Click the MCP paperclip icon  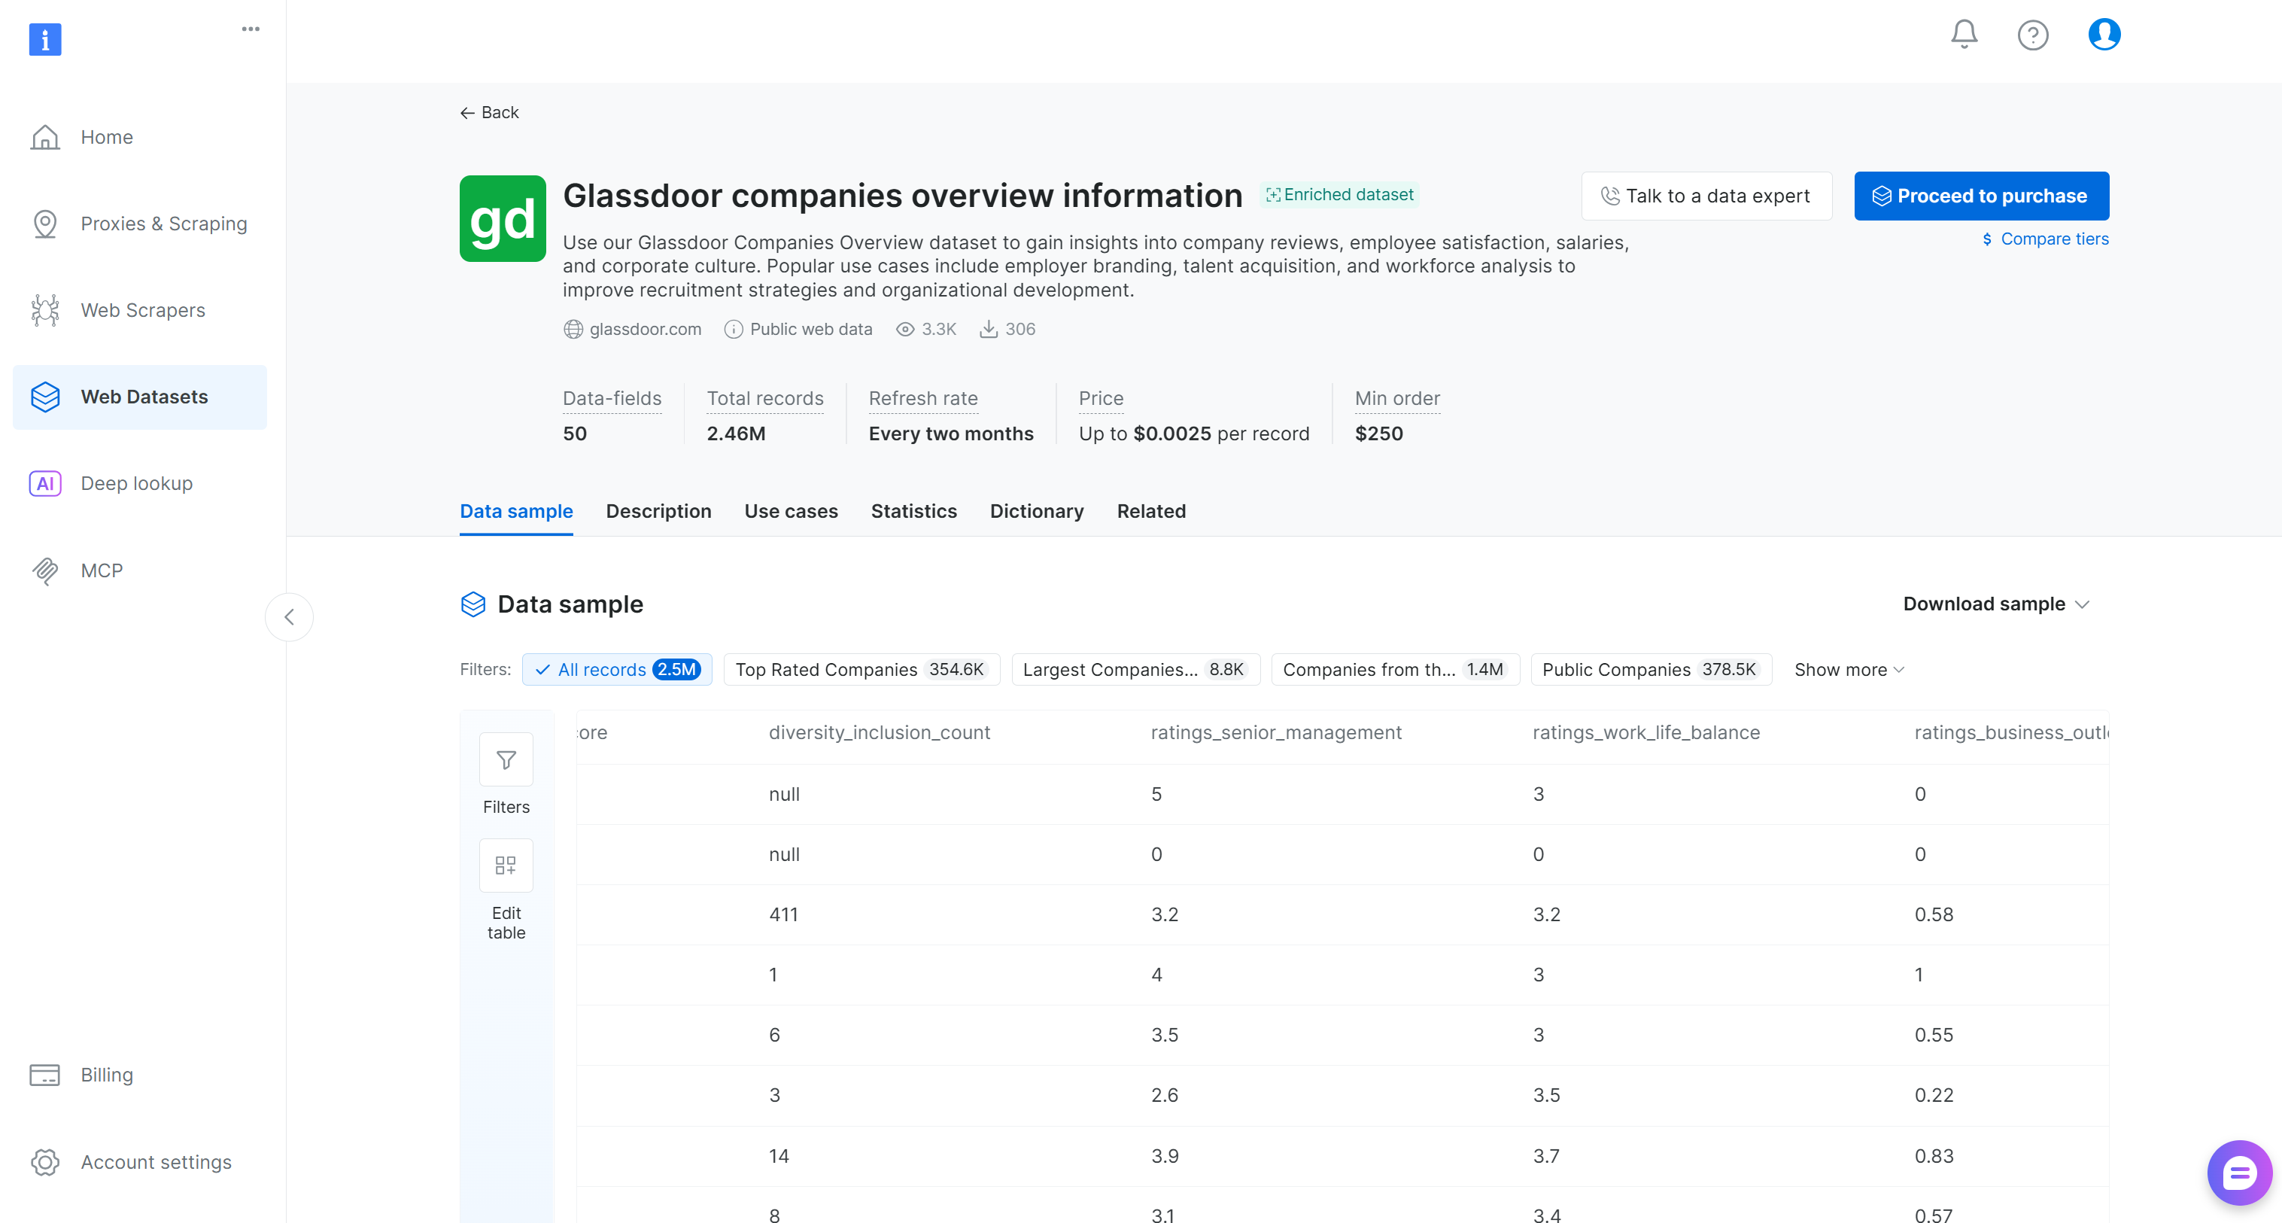[x=45, y=570]
